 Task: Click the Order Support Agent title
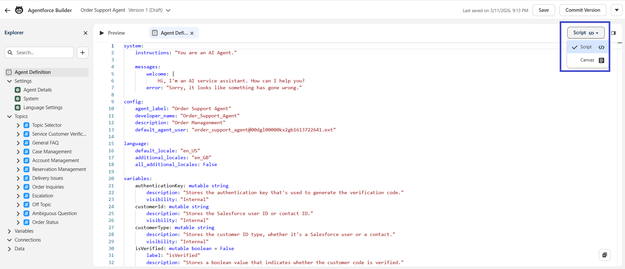[103, 10]
